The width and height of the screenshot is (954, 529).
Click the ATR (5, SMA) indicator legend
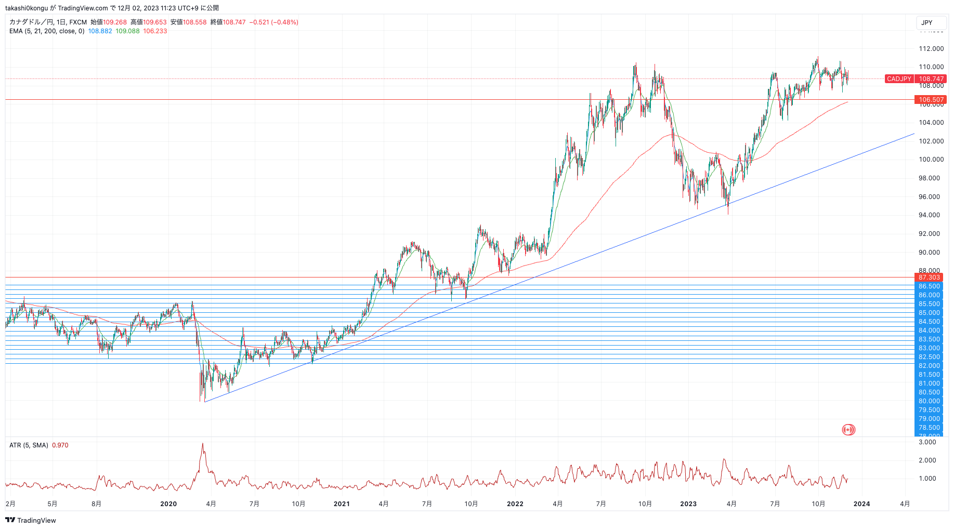tap(29, 445)
